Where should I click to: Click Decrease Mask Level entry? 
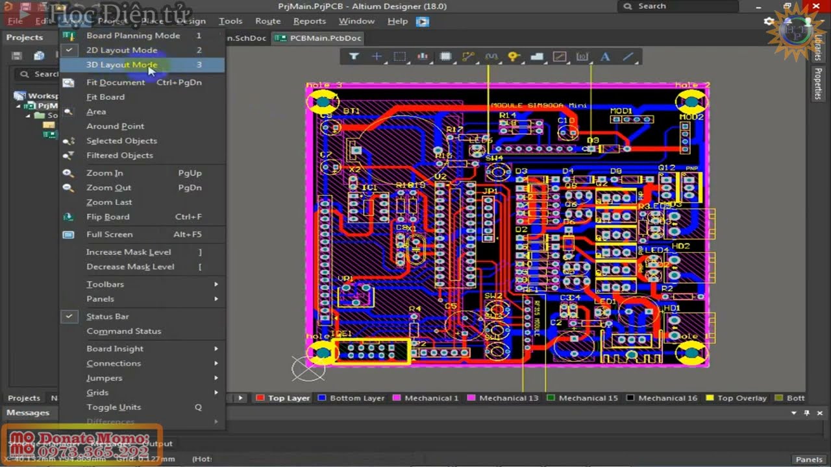point(142,267)
